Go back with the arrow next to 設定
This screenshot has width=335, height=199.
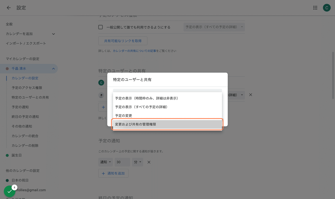pos(9,8)
